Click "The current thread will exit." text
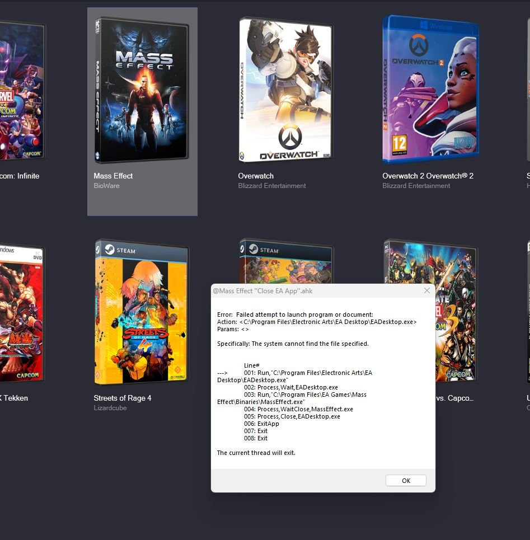Image resolution: width=530 pixels, height=540 pixels. point(256,453)
